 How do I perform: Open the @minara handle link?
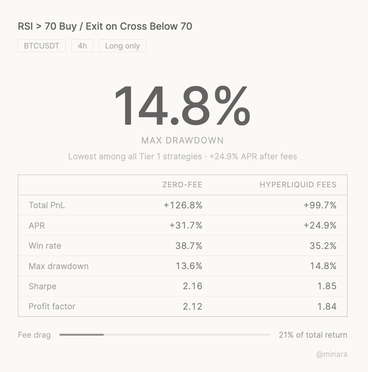pos(331,355)
